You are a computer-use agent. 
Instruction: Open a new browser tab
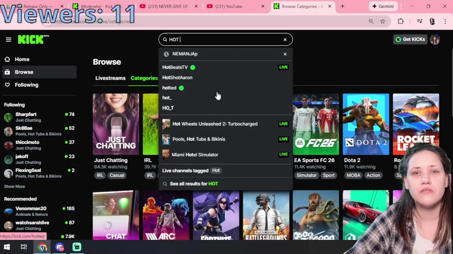coord(342,6)
